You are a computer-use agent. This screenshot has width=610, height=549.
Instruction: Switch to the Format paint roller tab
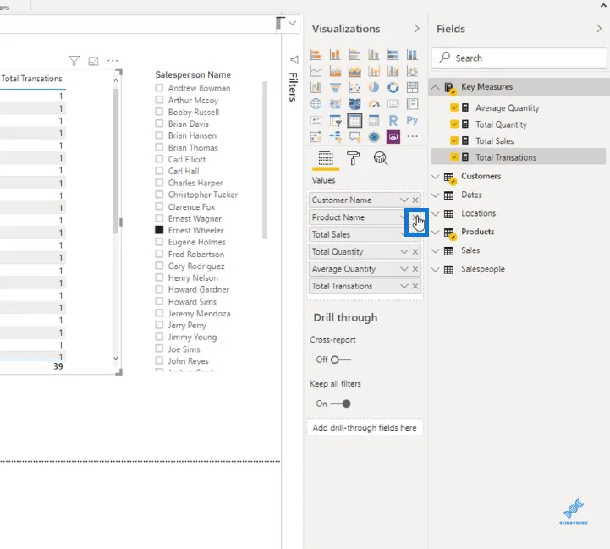353,159
